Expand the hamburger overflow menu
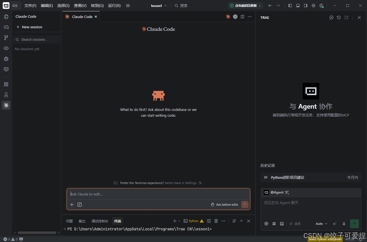This screenshot has width=367, height=242. click(128, 6)
